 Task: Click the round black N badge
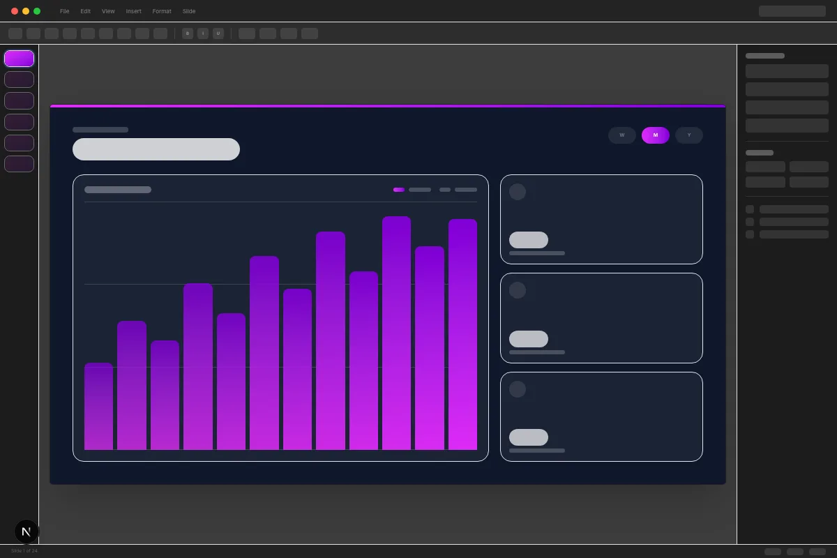coord(27,531)
